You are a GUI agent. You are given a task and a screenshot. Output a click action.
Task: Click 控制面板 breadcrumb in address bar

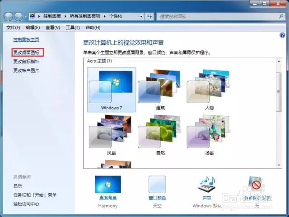(52, 16)
